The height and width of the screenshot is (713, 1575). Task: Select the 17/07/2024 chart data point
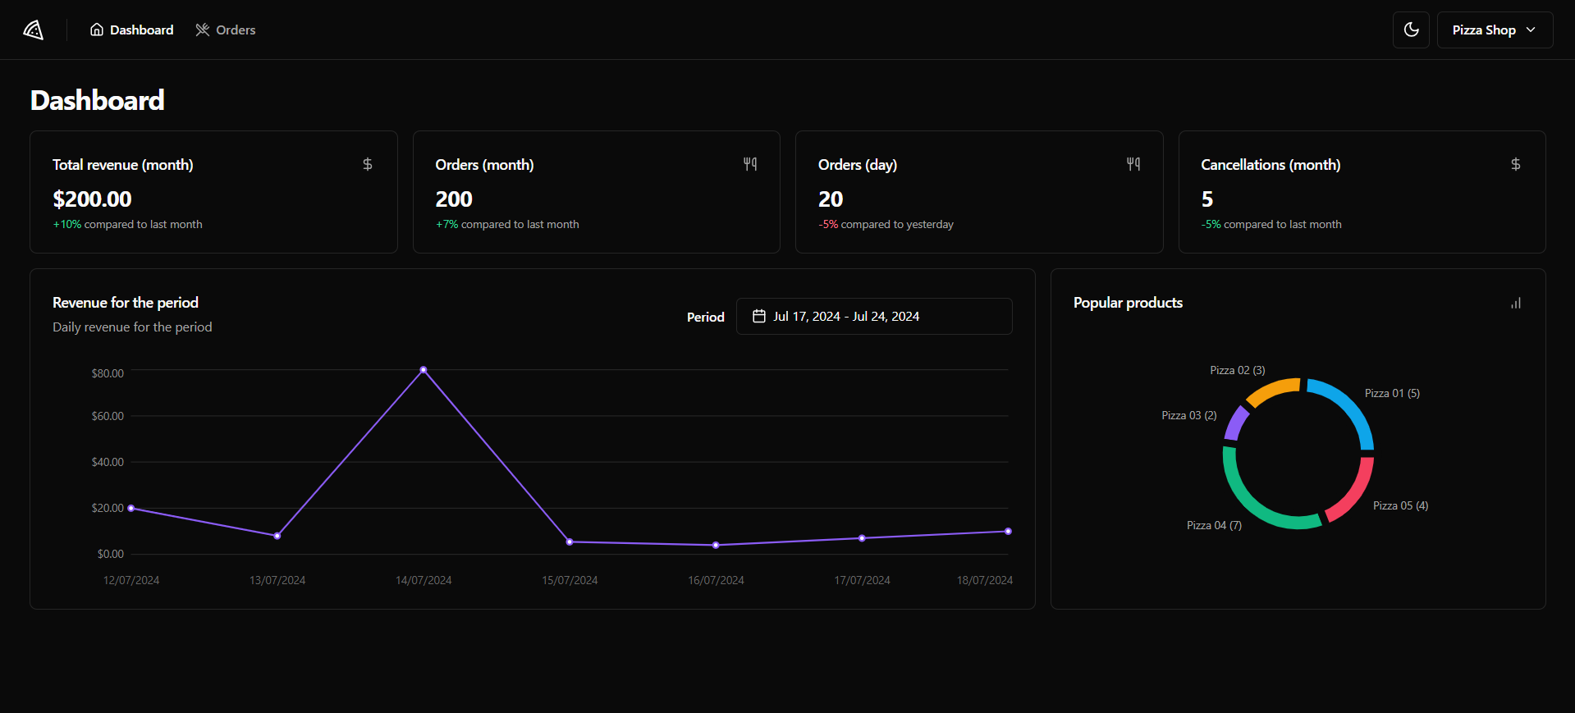pyautogui.click(x=862, y=538)
